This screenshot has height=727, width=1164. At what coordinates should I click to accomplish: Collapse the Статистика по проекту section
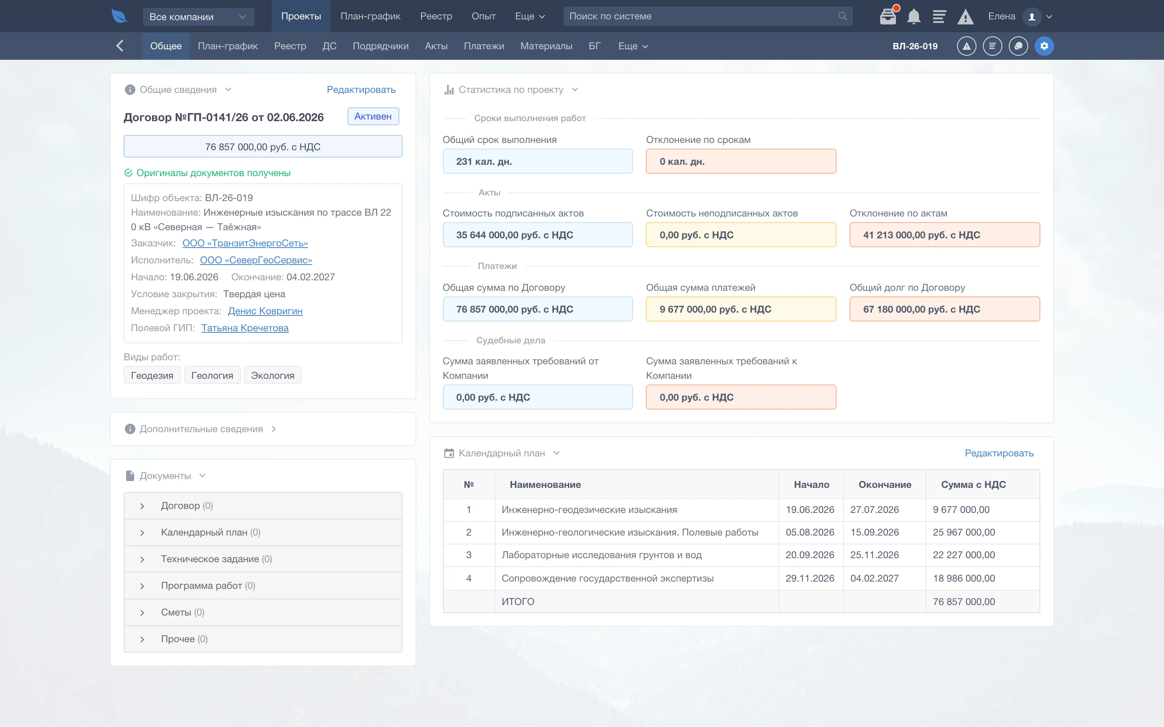click(575, 89)
